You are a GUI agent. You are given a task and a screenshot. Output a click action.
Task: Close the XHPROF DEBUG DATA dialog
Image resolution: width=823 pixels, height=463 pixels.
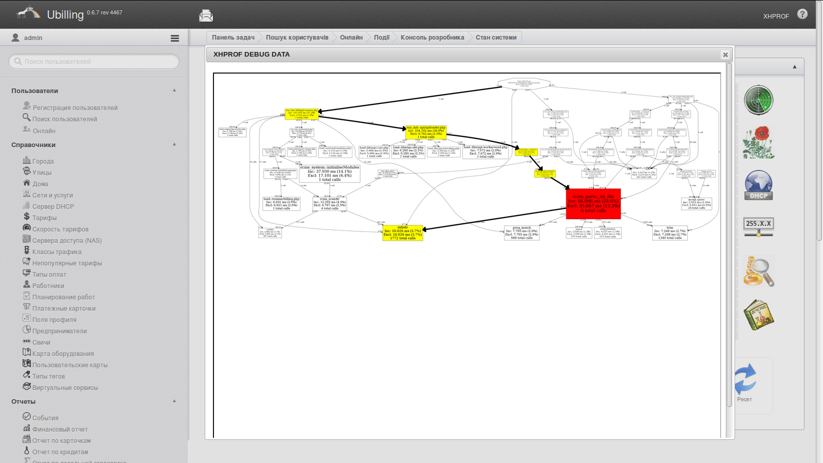(725, 55)
